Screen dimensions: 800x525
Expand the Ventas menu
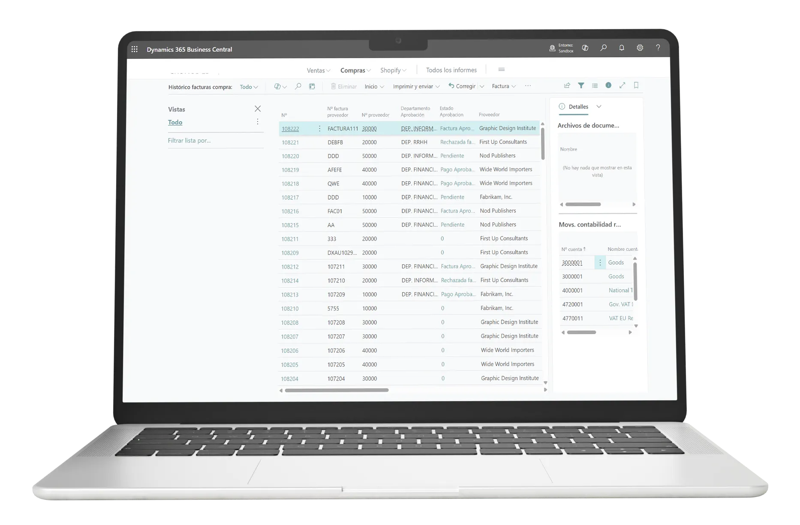click(319, 70)
